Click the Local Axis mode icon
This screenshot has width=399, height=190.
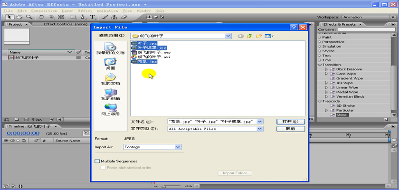click(x=149, y=17)
